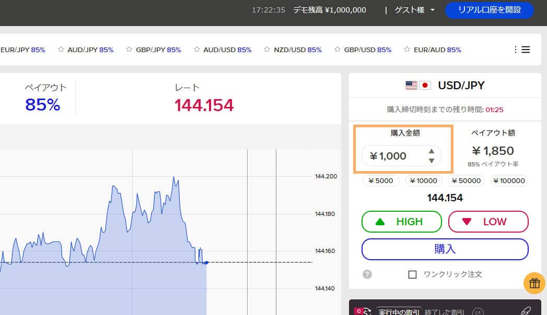Favorite AUD/JPY with its star icon
This screenshot has height=315, width=547.
pos(61,50)
